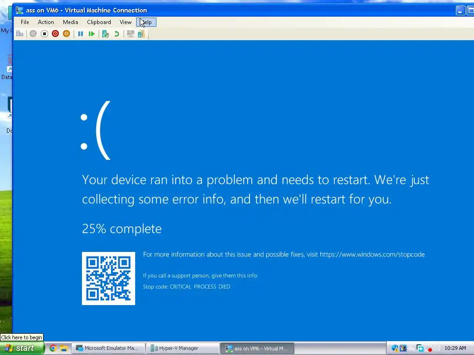
Task: Click the green Revert arrow icon
Action: 117,34
